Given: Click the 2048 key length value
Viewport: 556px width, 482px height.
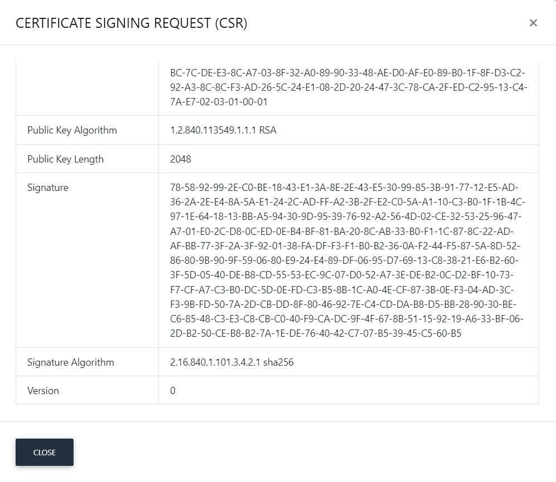Looking at the screenshot, I should [x=181, y=159].
